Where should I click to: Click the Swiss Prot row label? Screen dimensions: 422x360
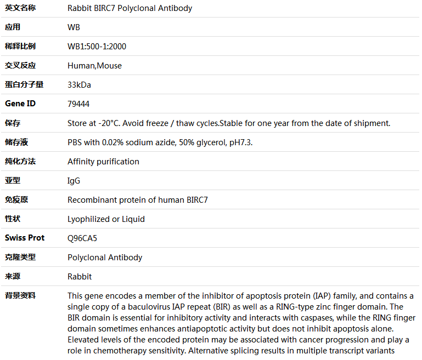tap(25, 238)
